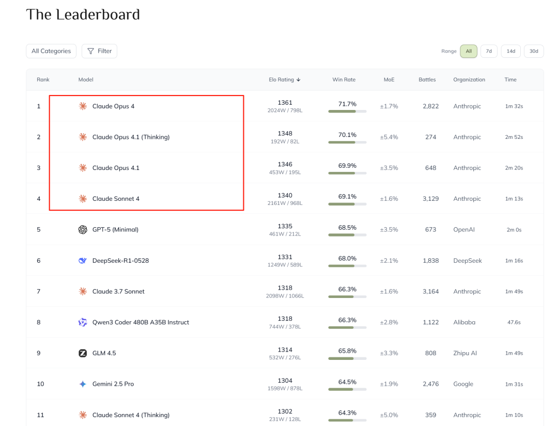Sort by Win Rate column header

[x=344, y=80]
